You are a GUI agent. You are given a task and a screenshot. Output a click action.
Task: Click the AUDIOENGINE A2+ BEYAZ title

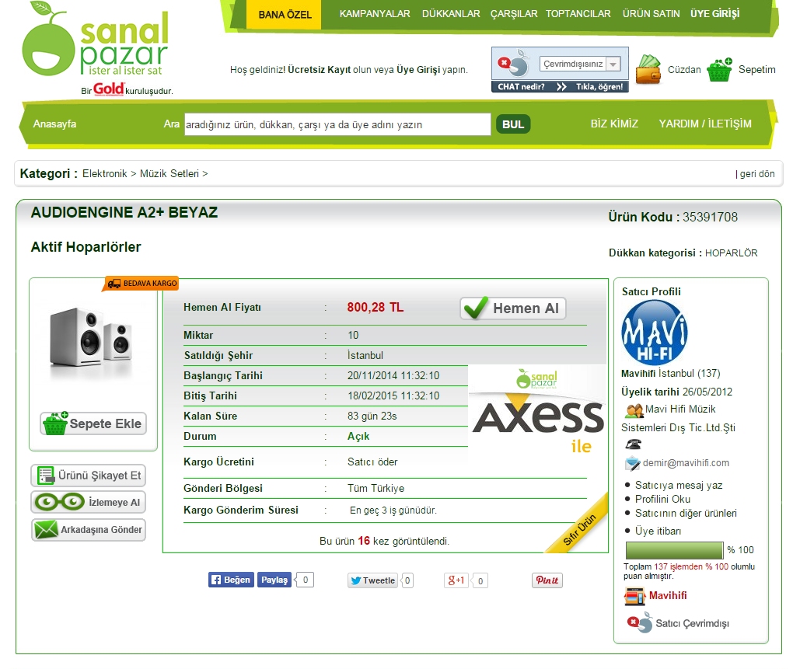124,212
